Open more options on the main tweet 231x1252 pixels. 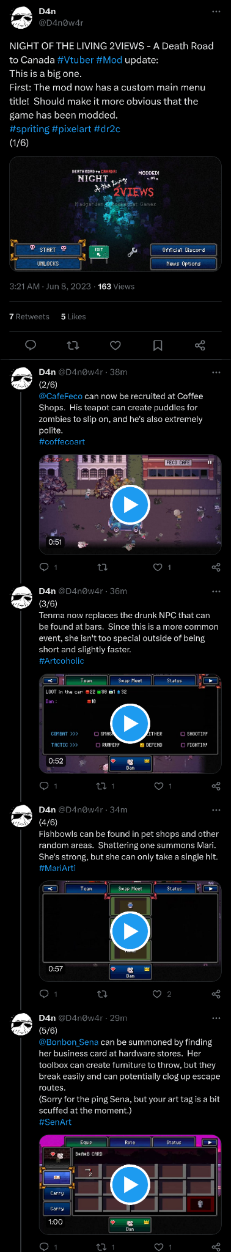216,12
